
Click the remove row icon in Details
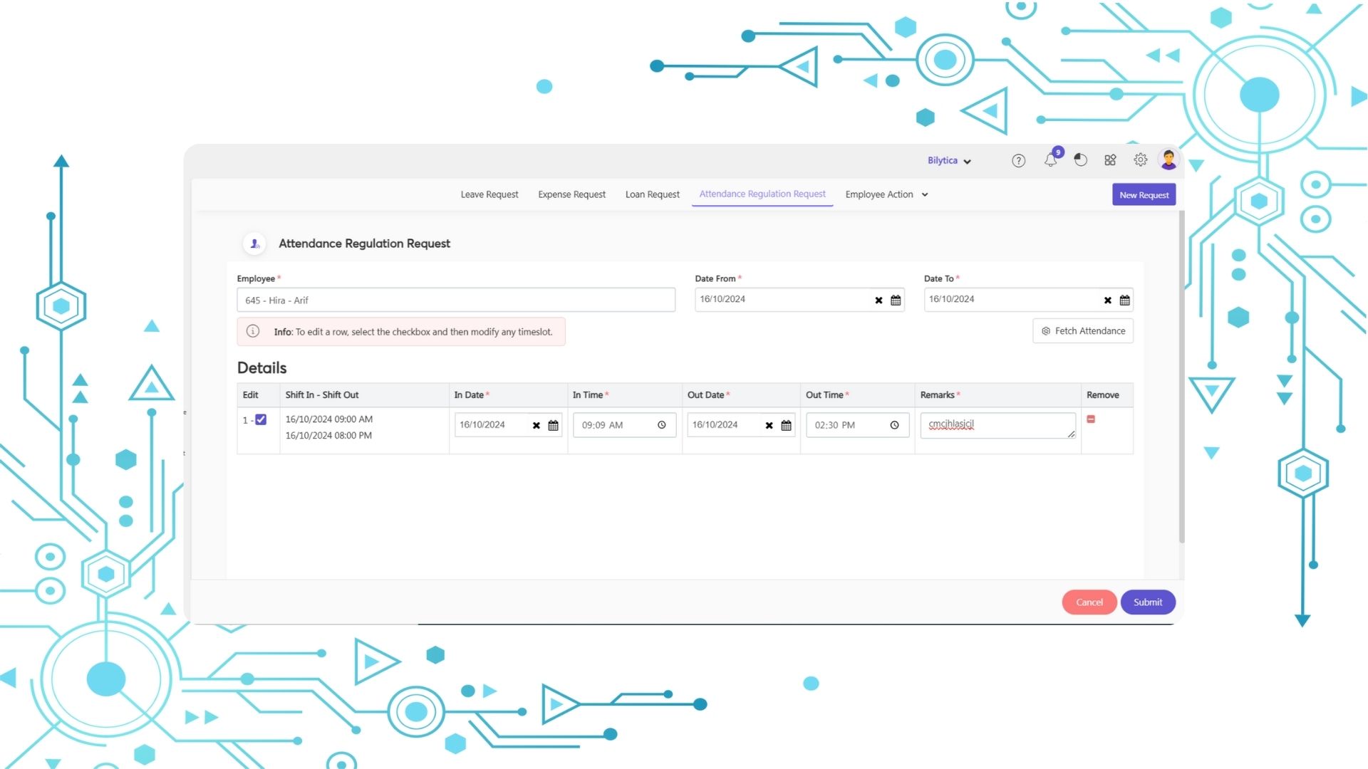[x=1092, y=419]
